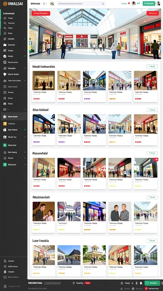This screenshot has width=163, height=291.
Task: Click the outlined button beside the Letel section heading
Action: (152, 241)
